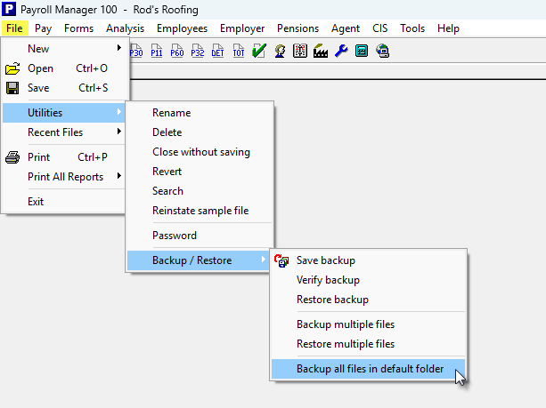Click the blue wrench tools icon

[341, 51]
